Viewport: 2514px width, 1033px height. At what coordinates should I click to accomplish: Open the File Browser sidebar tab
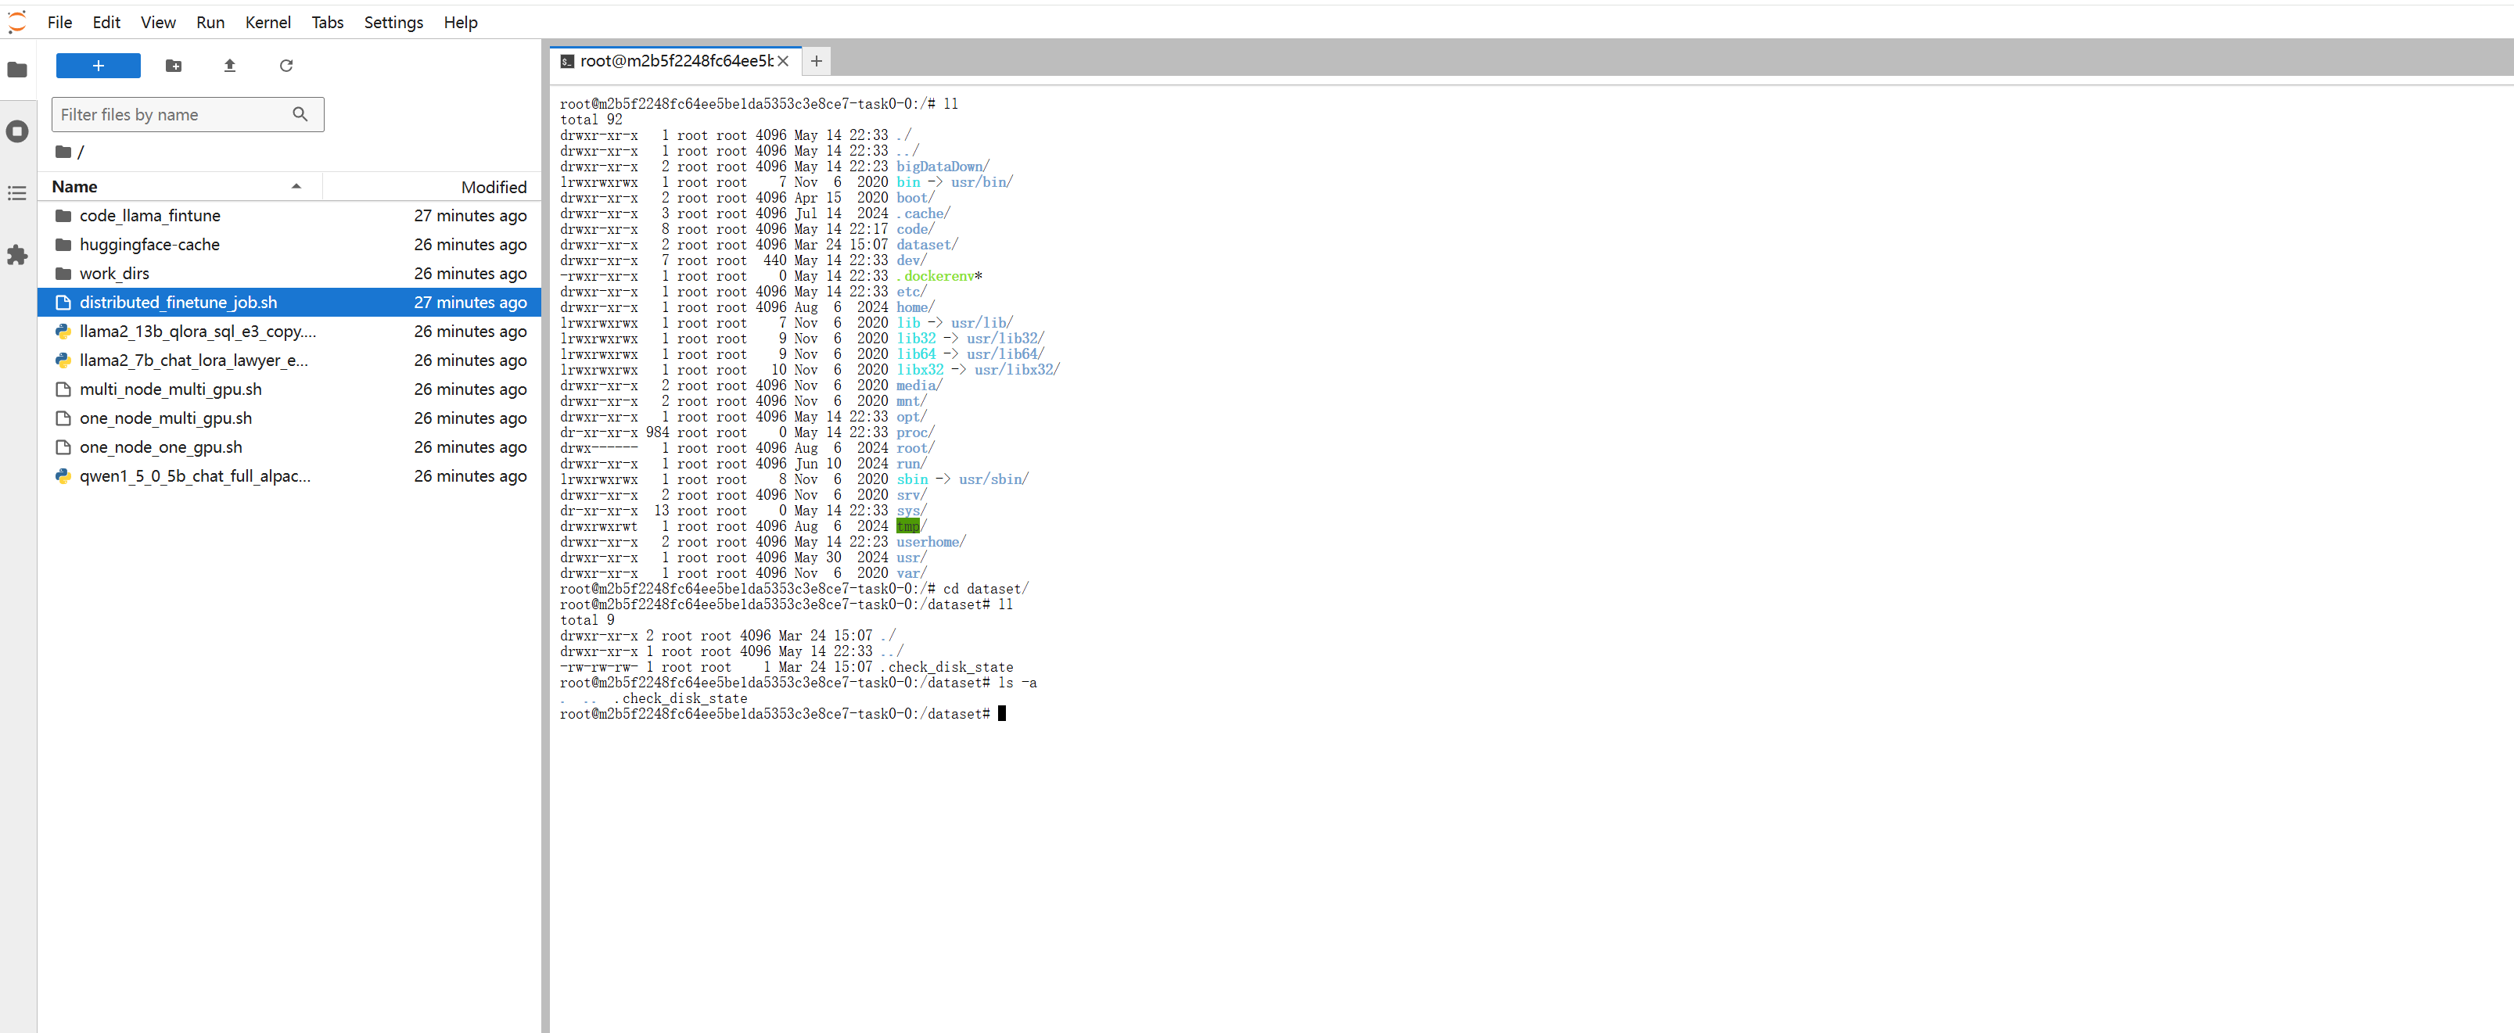tap(17, 70)
